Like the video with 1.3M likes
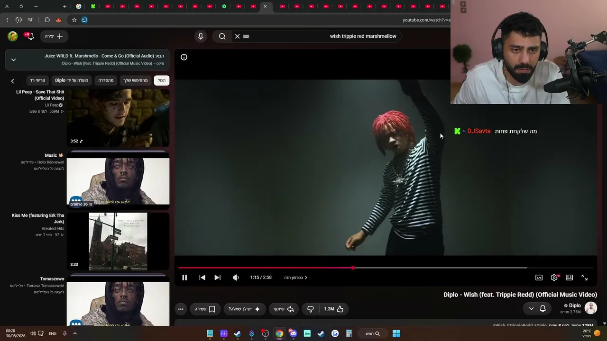 point(334,309)
